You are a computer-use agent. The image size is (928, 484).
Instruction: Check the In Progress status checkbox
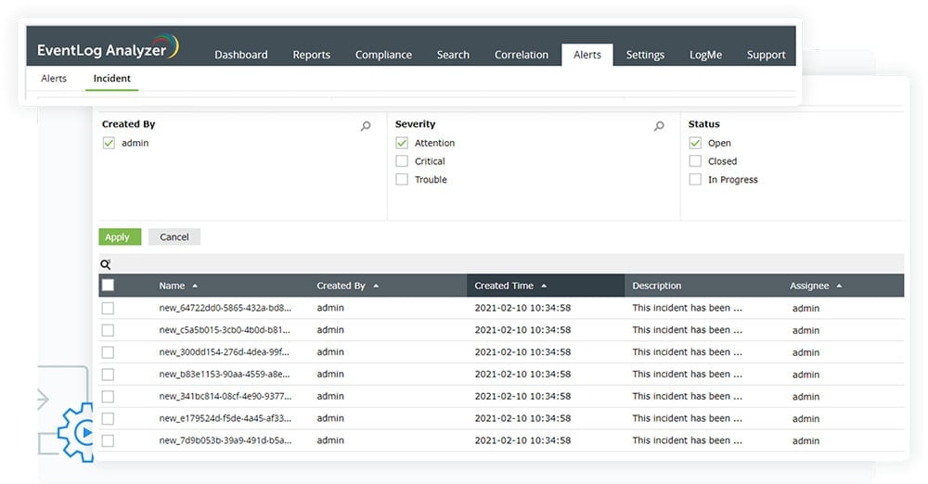[x=695, y=179]
